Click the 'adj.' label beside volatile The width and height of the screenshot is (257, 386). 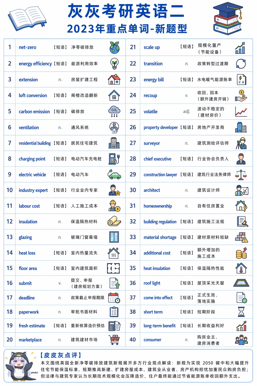(186, 111)
